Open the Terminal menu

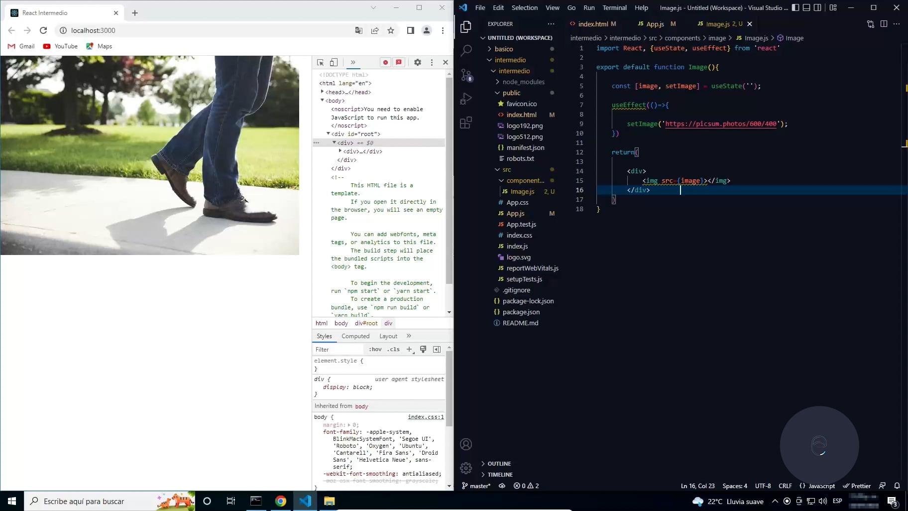tap(614, 7)
